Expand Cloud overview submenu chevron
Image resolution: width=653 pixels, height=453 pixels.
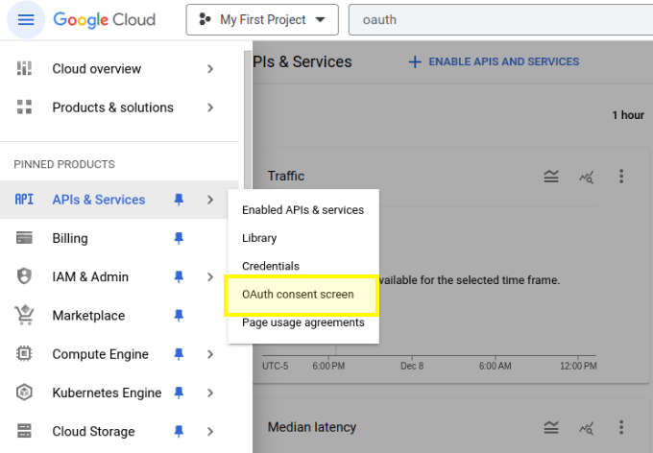click(210, 69)
